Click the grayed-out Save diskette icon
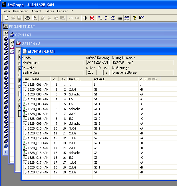 (x=19, y=18)
